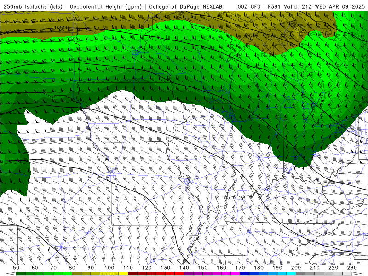368x276 pixels.
Task: Select the dark maroon legend swatch below 110
Action: point(132,273)
